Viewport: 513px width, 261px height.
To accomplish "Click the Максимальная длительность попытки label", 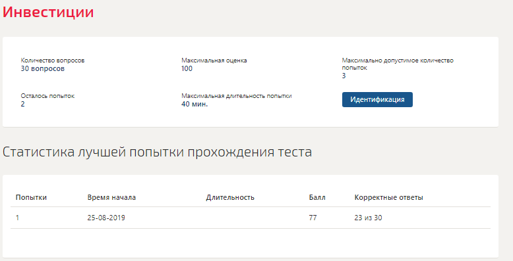I will (237, 96).
